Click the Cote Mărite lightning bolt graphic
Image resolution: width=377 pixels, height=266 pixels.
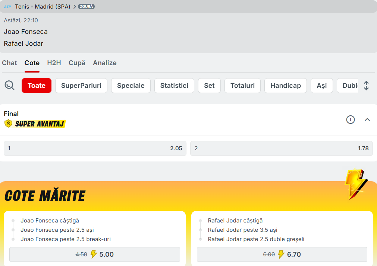355,185
